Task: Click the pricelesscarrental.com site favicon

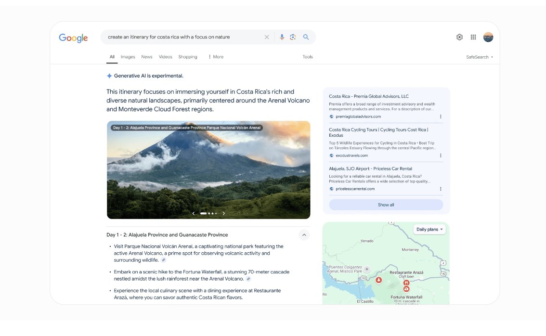Action: [331, 189]
